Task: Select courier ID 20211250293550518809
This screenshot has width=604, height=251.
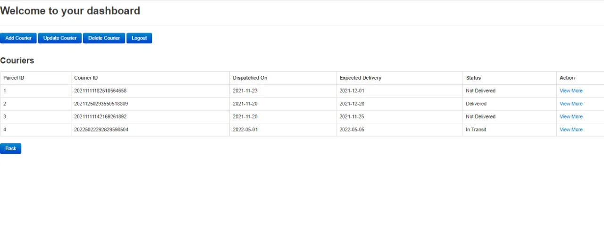Action: (x=101, y=104)
